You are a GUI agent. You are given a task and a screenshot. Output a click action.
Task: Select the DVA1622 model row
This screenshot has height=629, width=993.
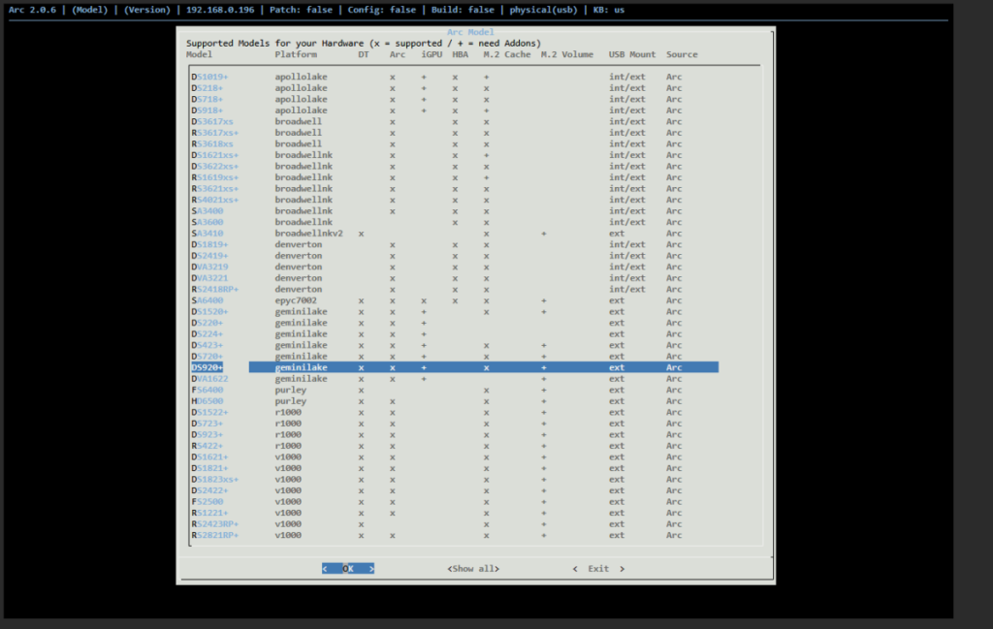[x=209, y=379]
